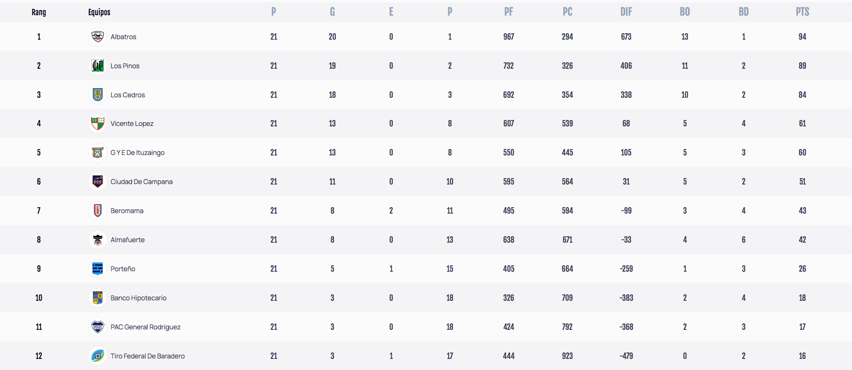This screenshot has width=852, height=370.
Task: Click the Tiro Federal De Baradero logo
Action: 97,356
